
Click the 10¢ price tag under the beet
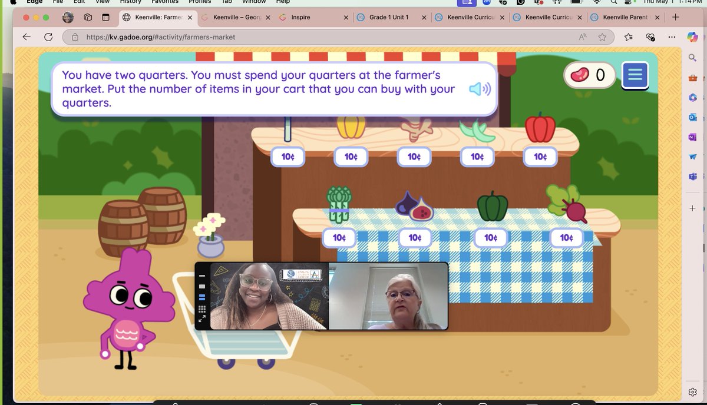(x=566, y=238)
